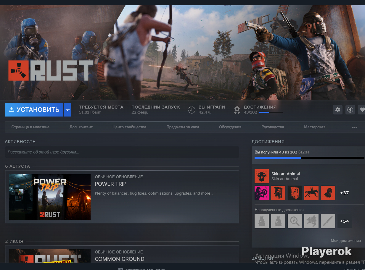Open the install options dropdown arrow

coord(67,110)
